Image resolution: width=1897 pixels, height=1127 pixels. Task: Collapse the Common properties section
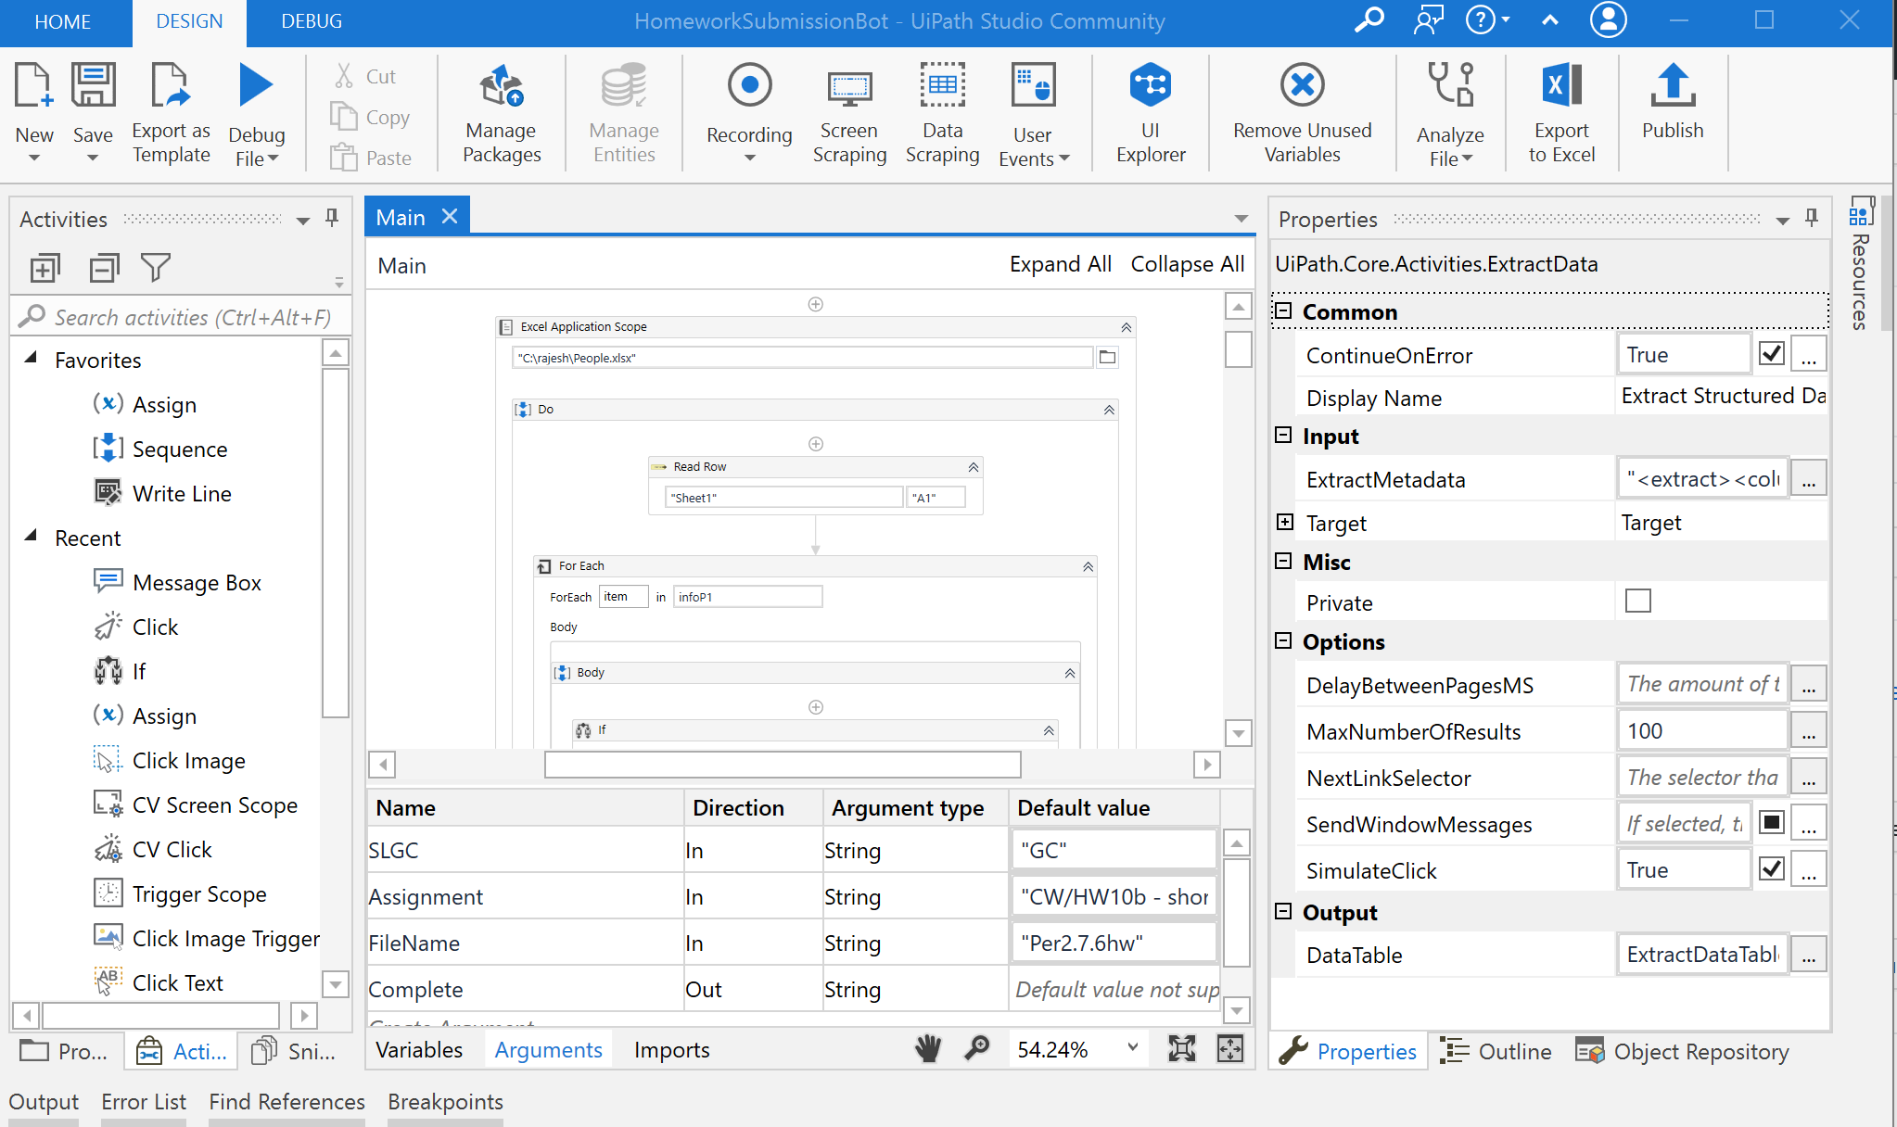click(x=1283, y=311)
